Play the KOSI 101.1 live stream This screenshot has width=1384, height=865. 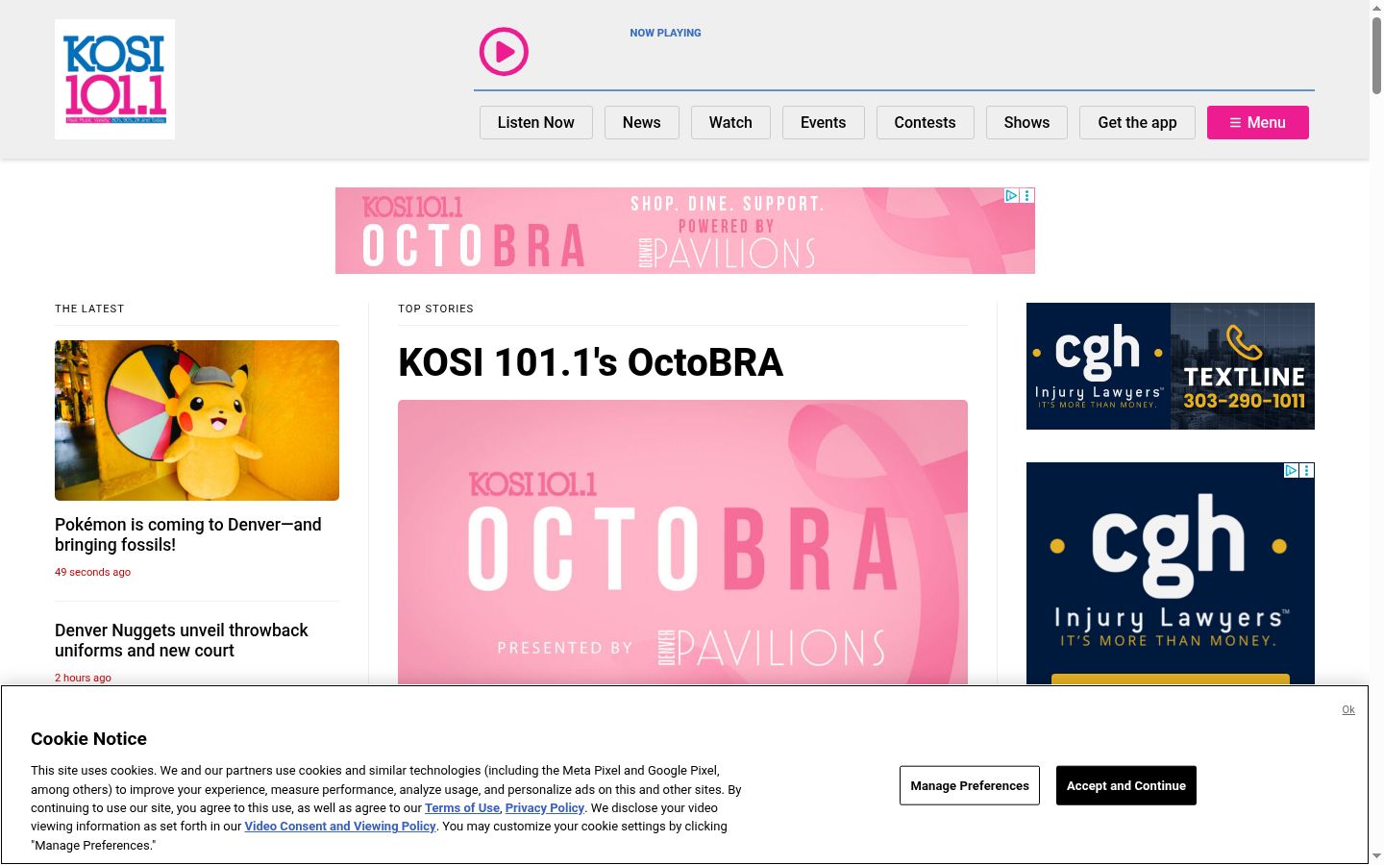click(x=504, y=52)
